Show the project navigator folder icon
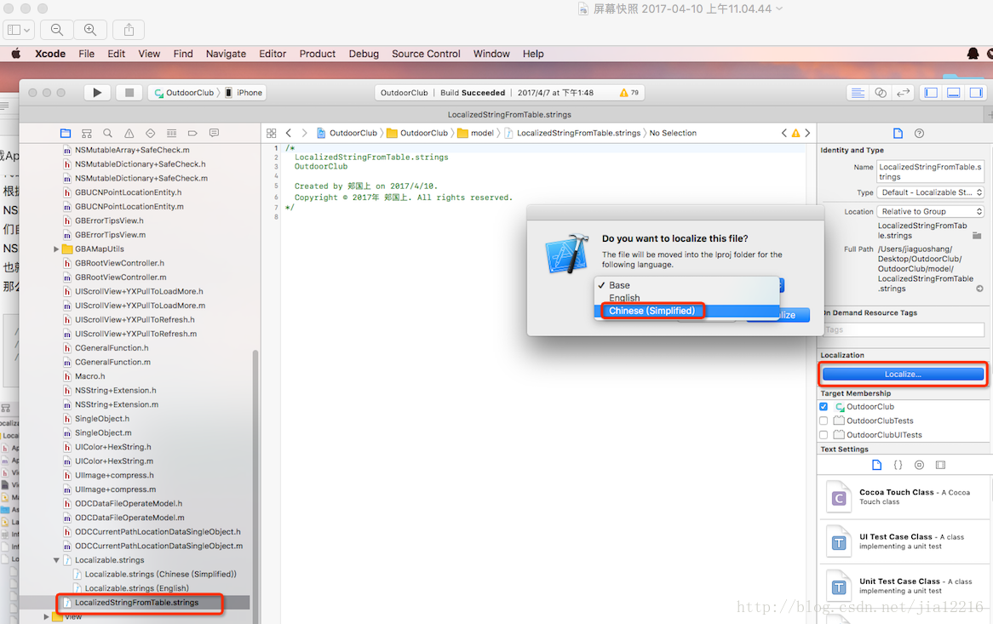993x624 pixels. pyautogui.click(x=66, y=133)
